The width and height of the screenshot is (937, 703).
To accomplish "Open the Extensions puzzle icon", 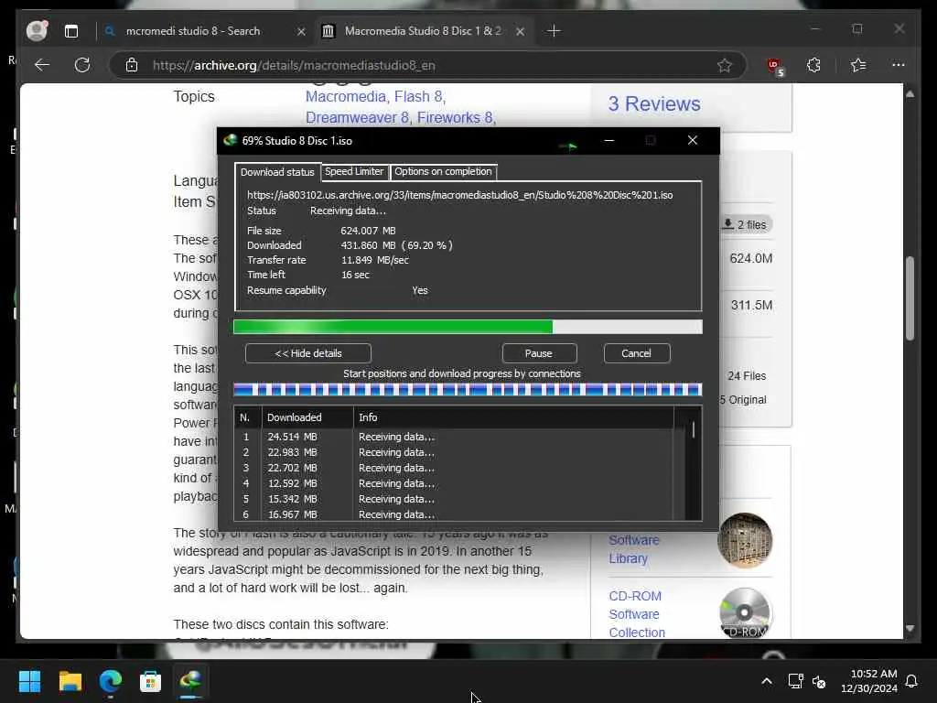I will [x=813, y=65].
